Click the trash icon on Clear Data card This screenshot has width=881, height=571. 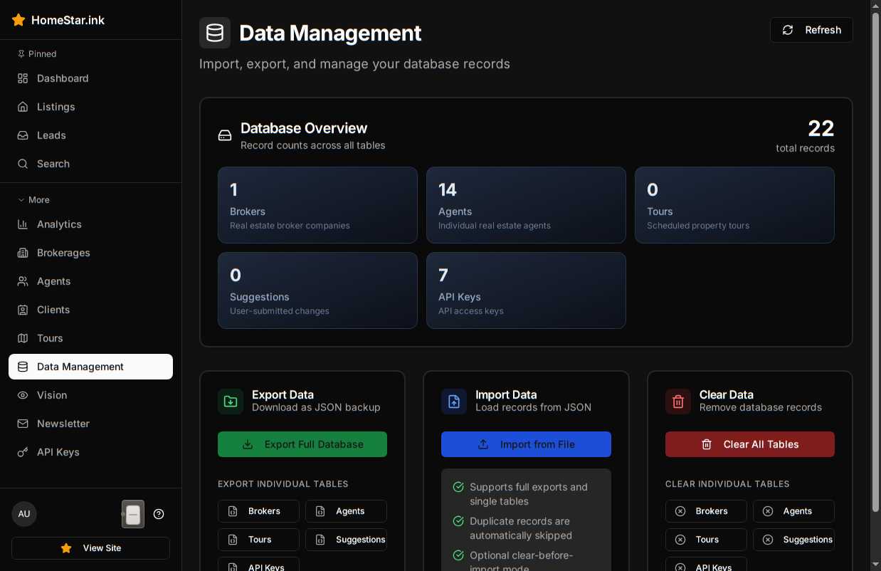coord(677,401)
